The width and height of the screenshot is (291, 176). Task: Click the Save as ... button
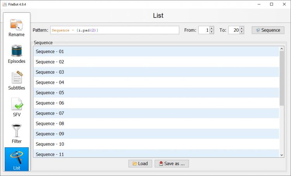coord(171,164)
